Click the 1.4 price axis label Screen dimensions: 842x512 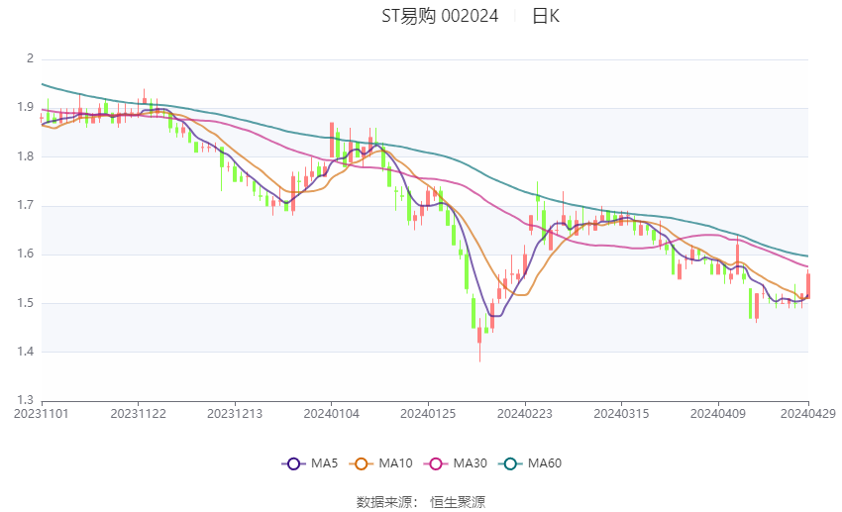(25, 352)
